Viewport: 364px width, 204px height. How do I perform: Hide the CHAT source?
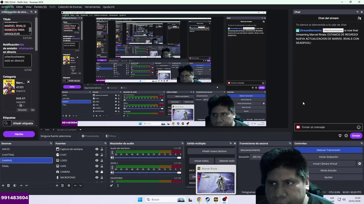pyautogui.click(x=97, y=155)
